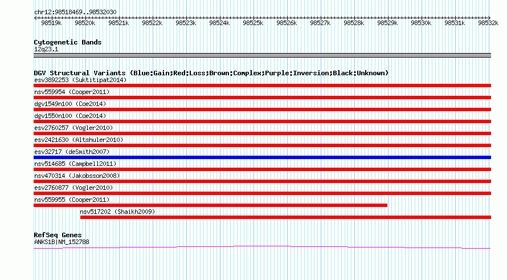Select the red bar under esv2760877
Screen dimensions: 507x280
262,193
